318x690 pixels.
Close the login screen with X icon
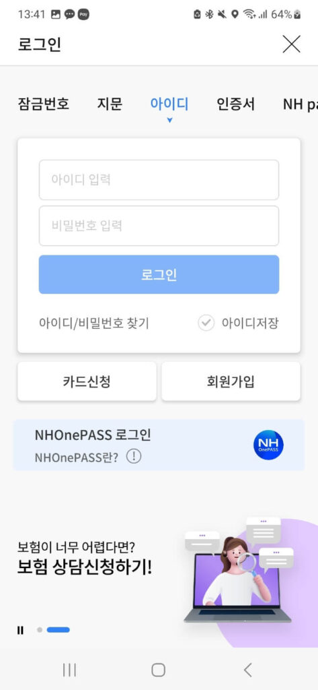pos(291,44)
